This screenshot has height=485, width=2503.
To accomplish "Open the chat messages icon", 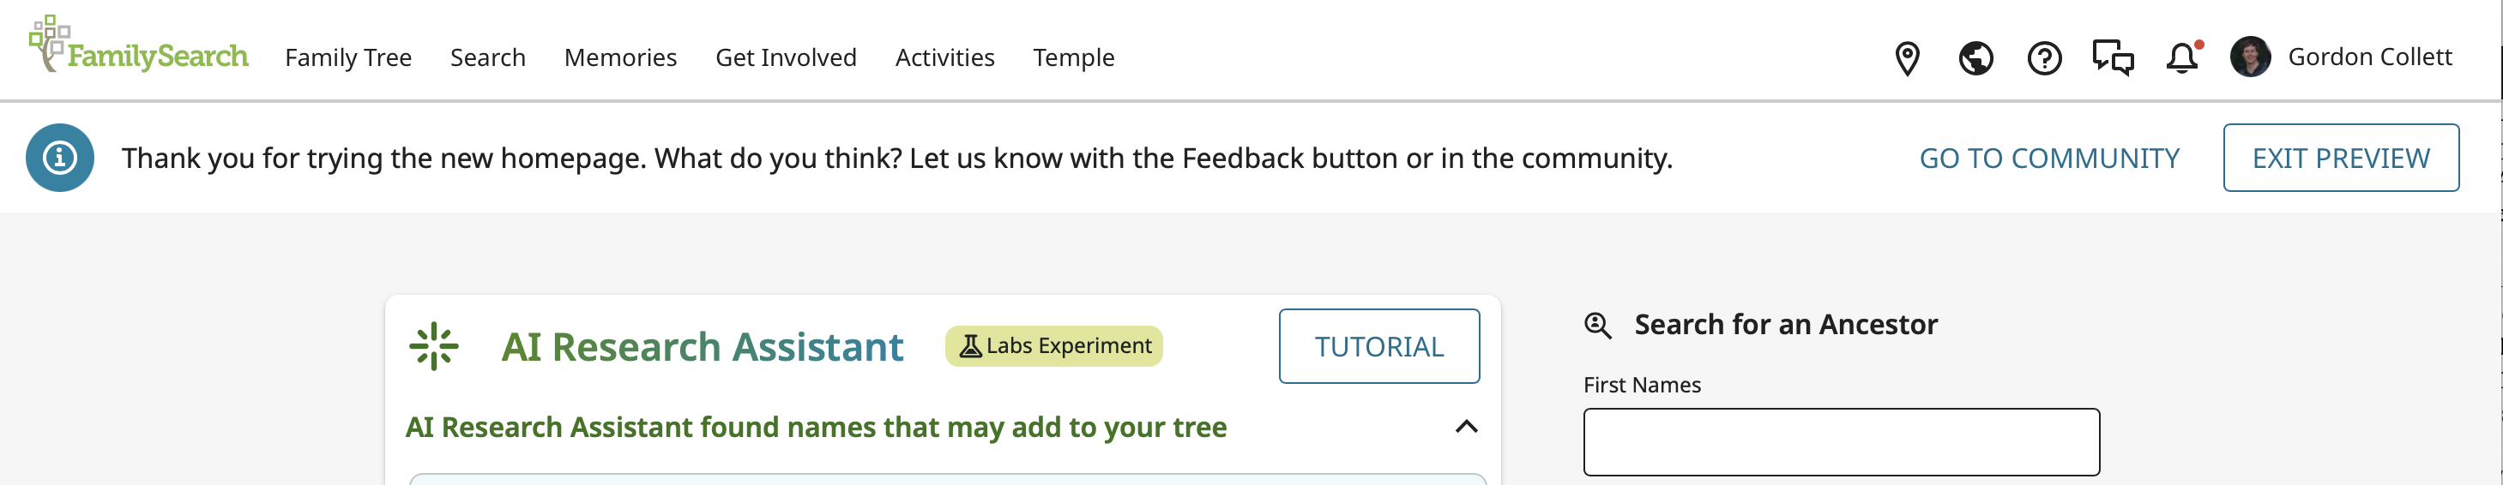I will pos(2113,58).
